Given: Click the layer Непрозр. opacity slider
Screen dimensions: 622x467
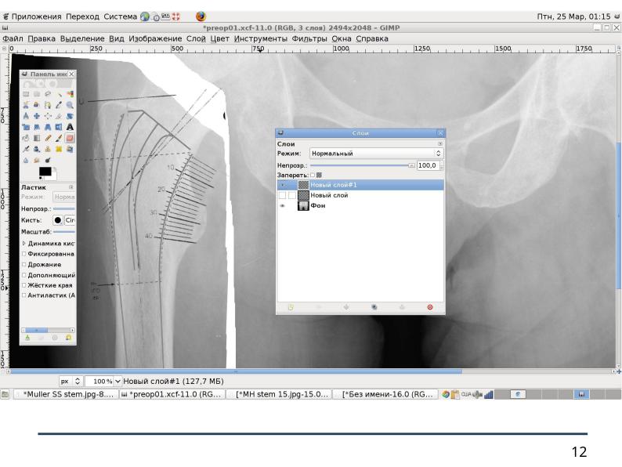Looking at the screenshot, I should [360, 165].
